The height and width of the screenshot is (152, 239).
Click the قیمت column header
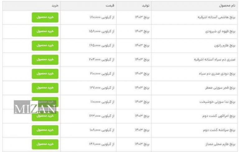[x=111, y=6]
